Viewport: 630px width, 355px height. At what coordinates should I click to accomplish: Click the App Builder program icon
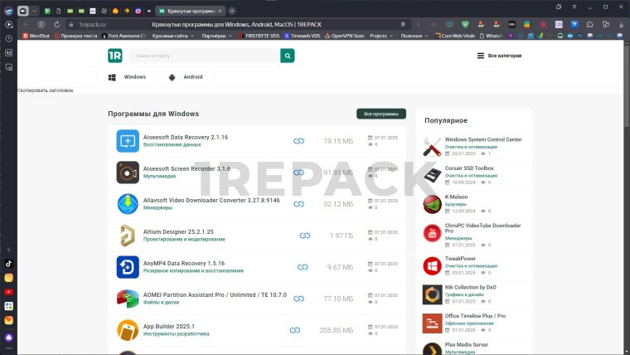pyautogui.click(x=128, y=330)
